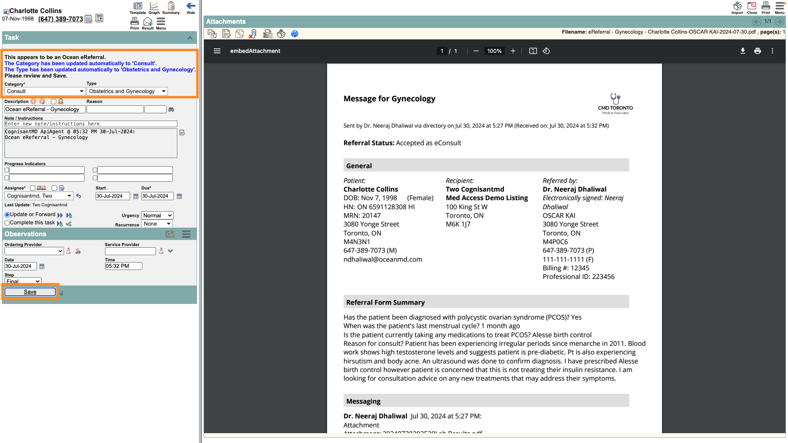Open the task panel's Menu
This screenshot has width=788, height=443.
point(161,23)
